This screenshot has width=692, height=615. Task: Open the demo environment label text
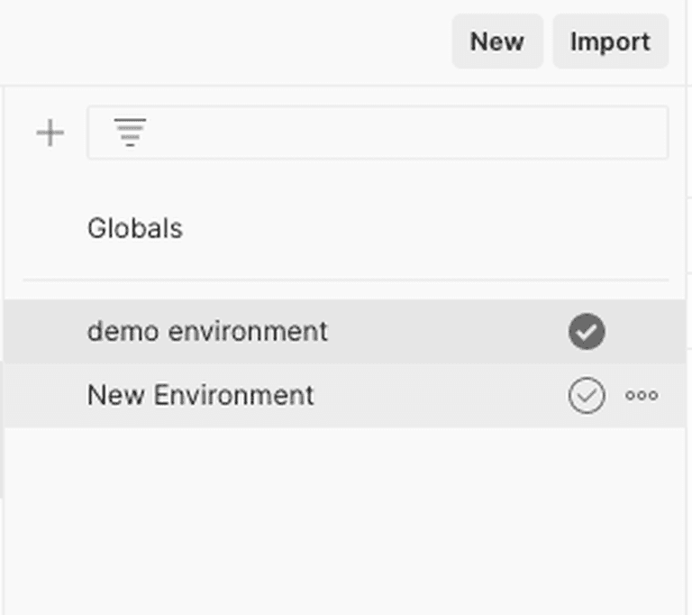(x=207, y=331)
